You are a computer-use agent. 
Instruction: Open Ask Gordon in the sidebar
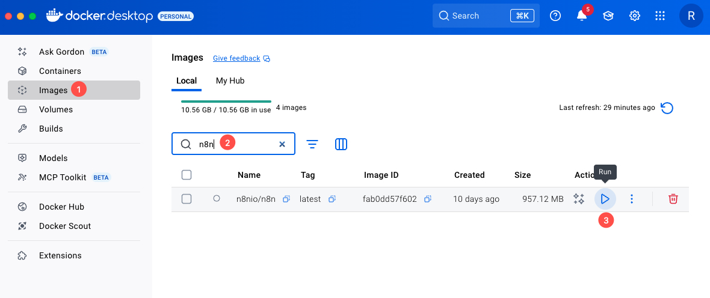pos(74,52)
